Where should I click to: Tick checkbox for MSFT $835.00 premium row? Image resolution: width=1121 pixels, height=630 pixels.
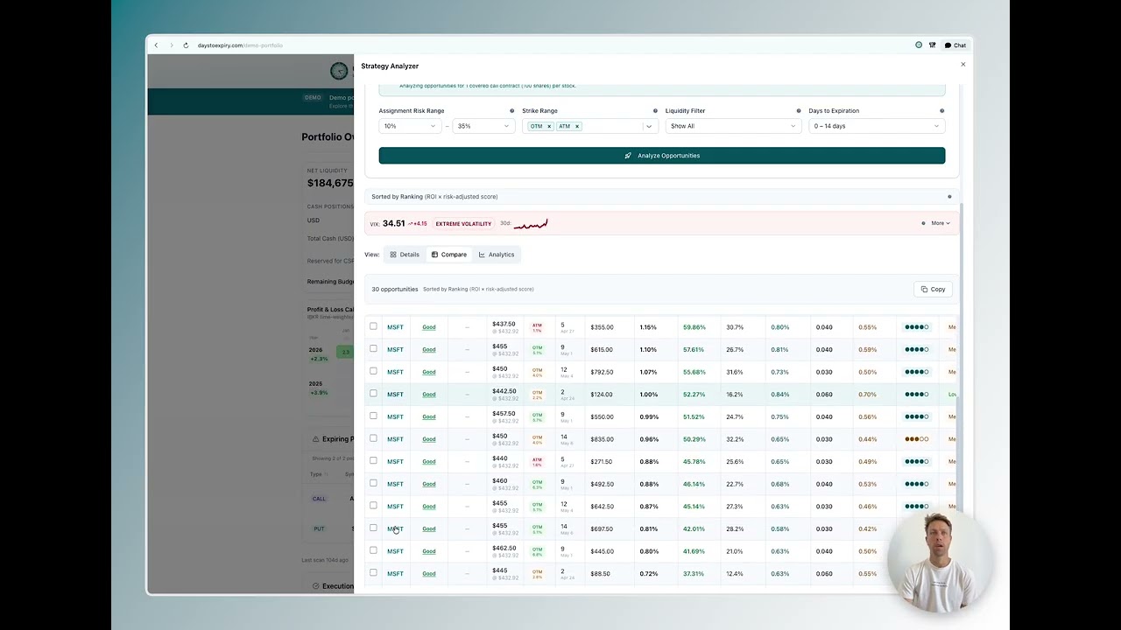coord(373,438)
